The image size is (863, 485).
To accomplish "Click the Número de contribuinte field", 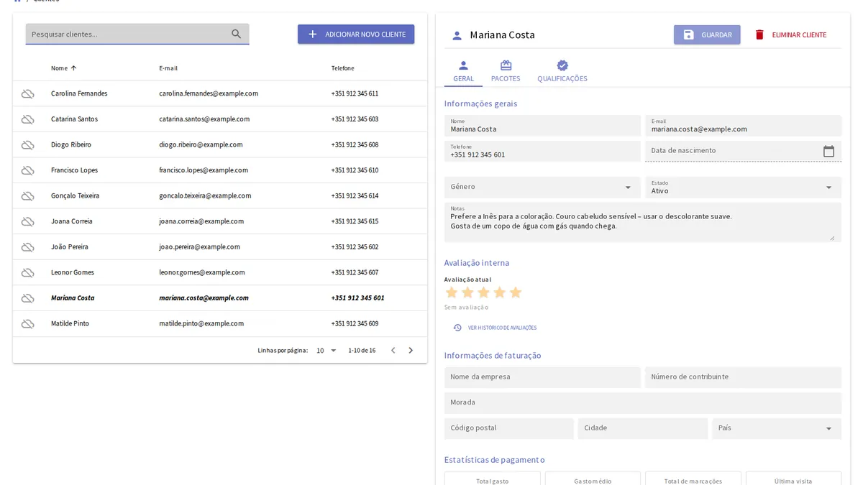I will click(743, 377).
